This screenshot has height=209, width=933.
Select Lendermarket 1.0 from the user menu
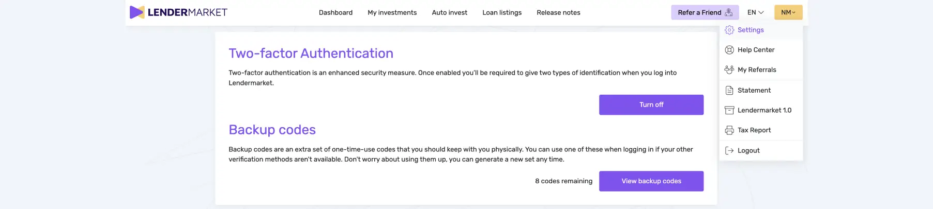pos(764,110)
